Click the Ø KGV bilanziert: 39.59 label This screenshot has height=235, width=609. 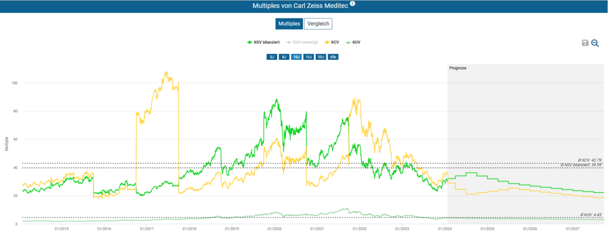(582, 165)
